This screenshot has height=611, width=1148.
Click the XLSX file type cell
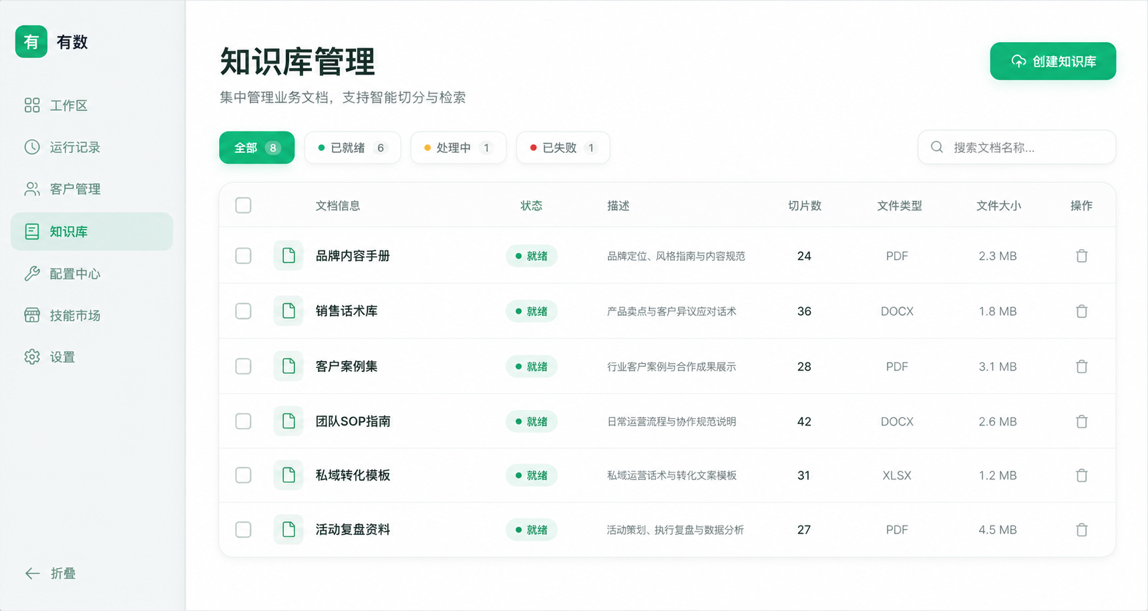point(897,475)
